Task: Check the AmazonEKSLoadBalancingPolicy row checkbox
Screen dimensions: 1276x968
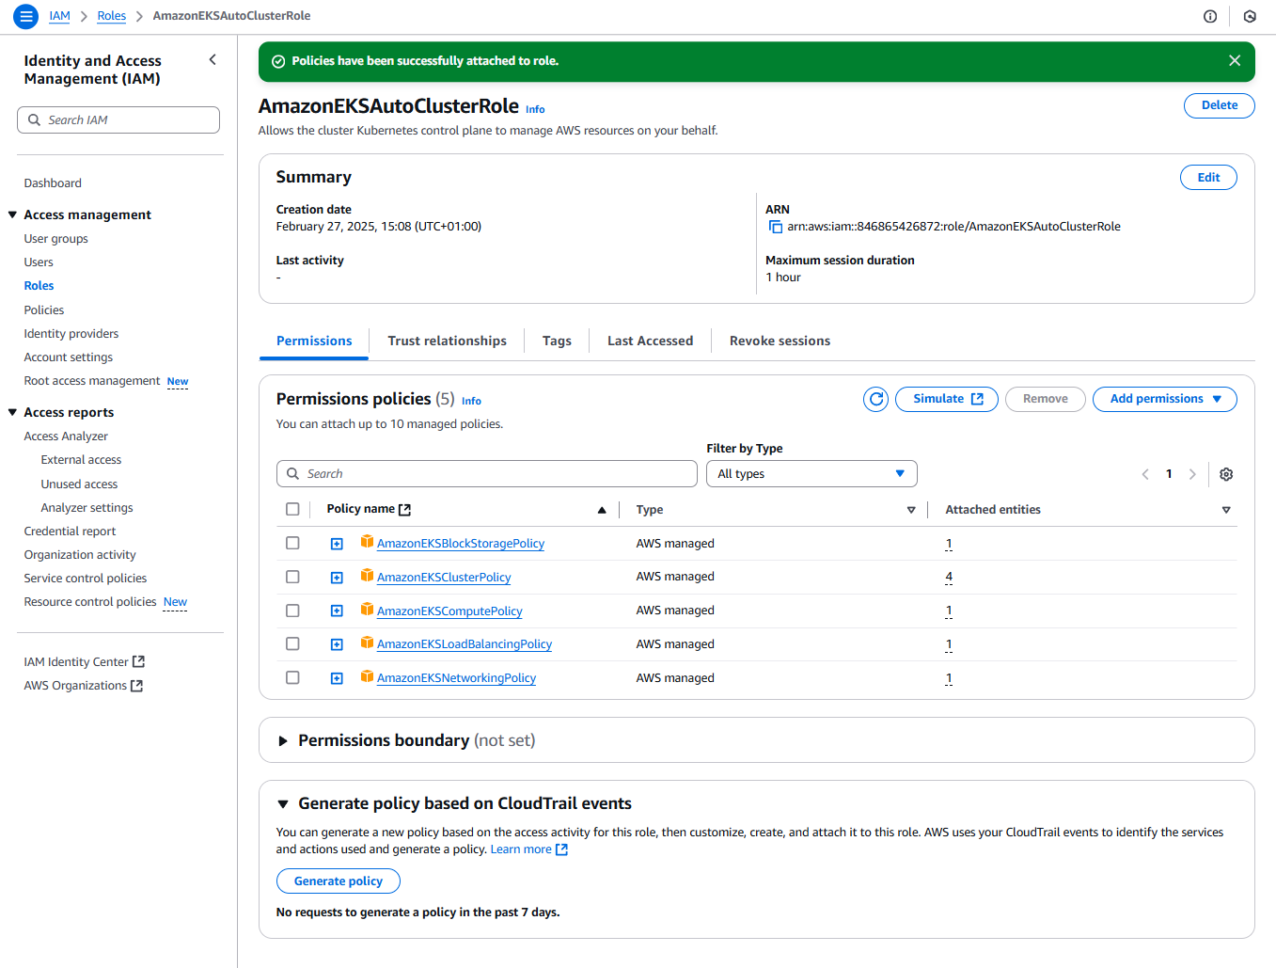Action: click(292, 644)
